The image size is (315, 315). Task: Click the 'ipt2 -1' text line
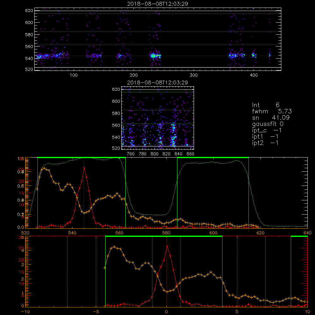point(265,143)
